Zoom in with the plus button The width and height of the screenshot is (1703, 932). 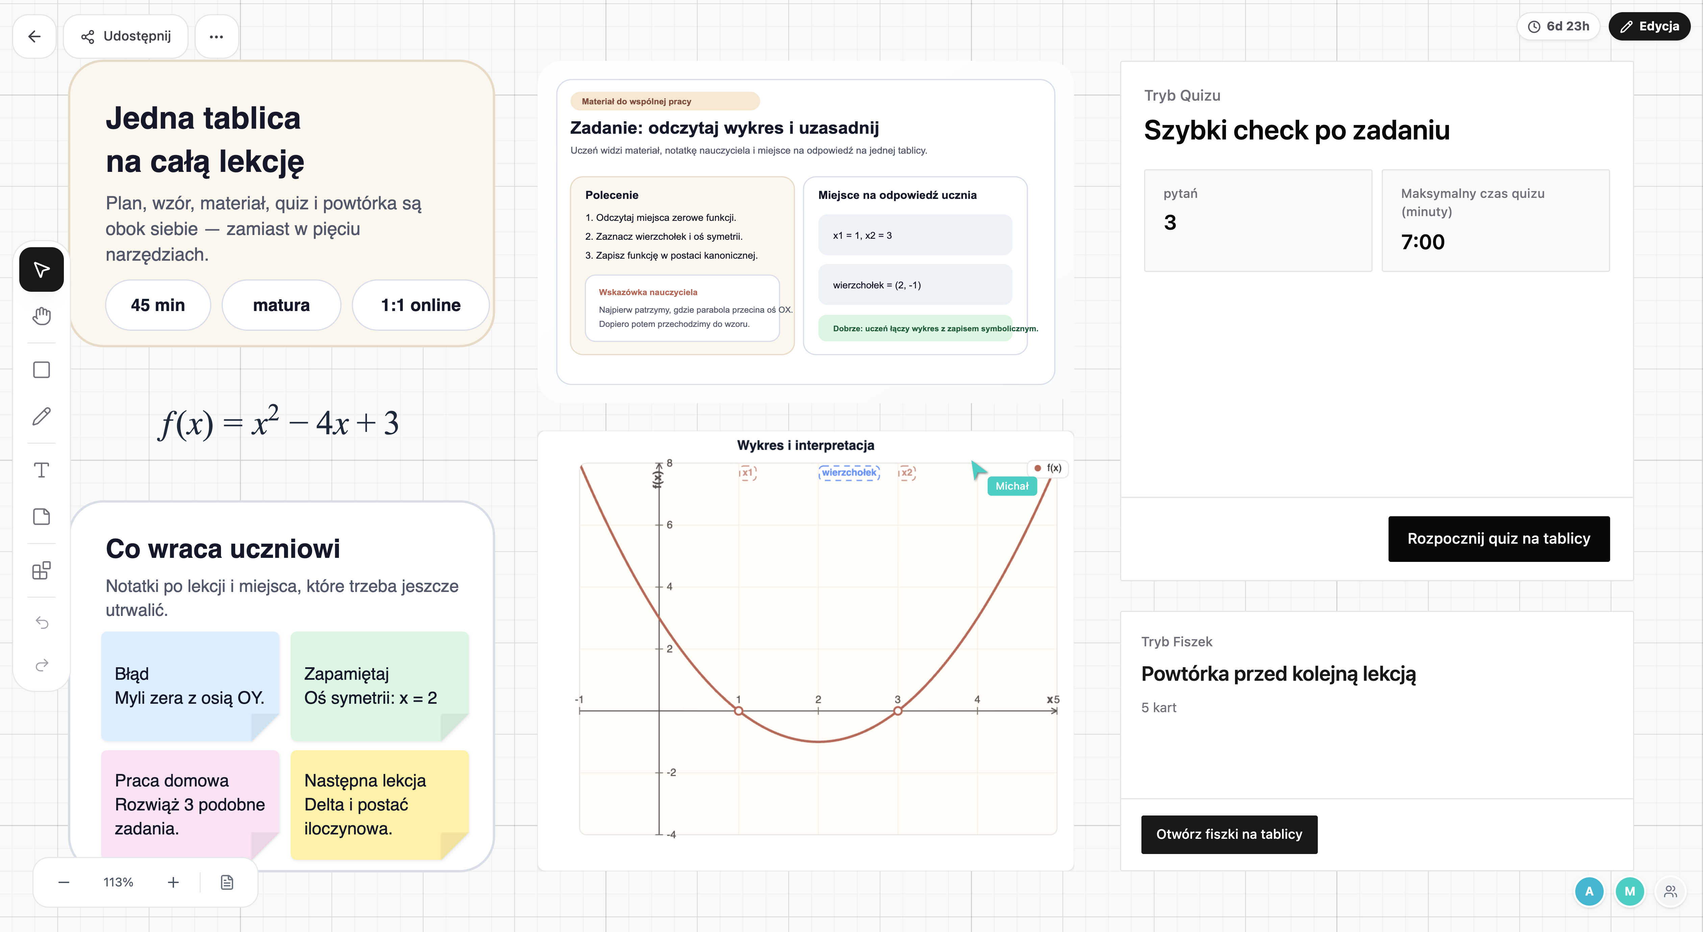pos(173,882)
